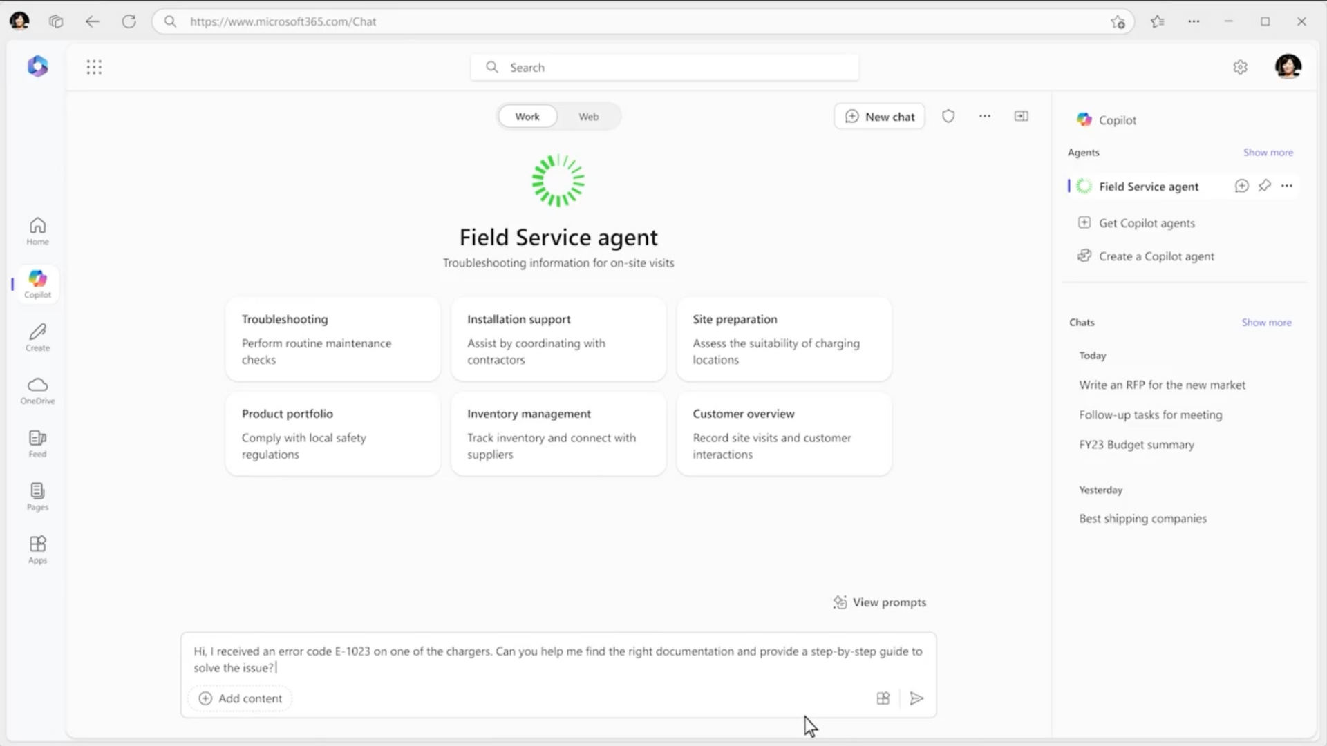Open more options next to Field Service agent
This screenshot has height=746, width=1327.
pyautogui.click(x=1286, y=186)
